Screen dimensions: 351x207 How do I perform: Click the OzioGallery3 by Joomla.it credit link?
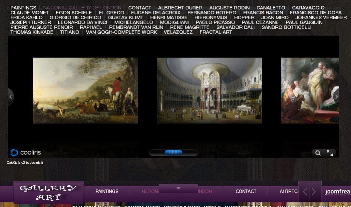click(25, 163)
